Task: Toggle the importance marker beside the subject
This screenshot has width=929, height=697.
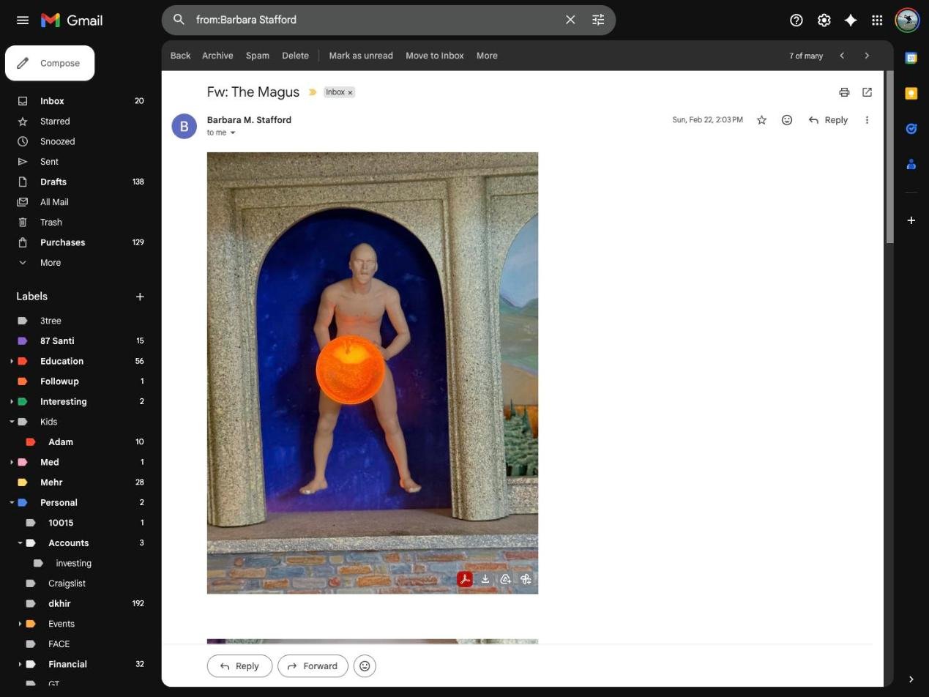Action: [x=313, y=92]
